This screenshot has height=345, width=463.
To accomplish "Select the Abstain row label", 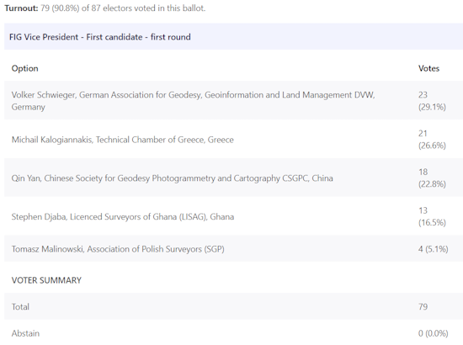I will click(x=25, y=333).
